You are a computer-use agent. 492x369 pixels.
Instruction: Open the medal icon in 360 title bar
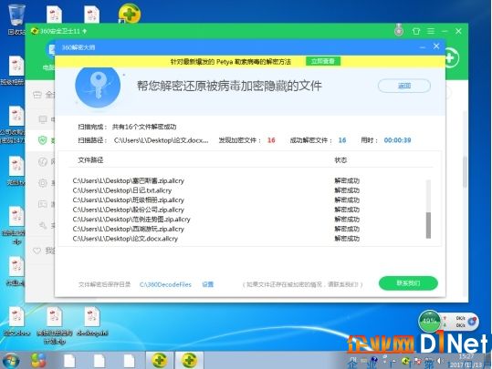click(399, 30)
